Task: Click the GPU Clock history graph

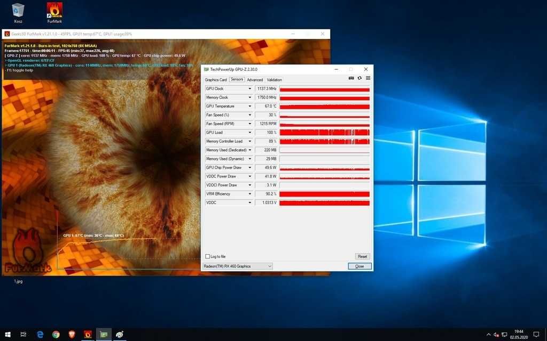Action: 324,89
